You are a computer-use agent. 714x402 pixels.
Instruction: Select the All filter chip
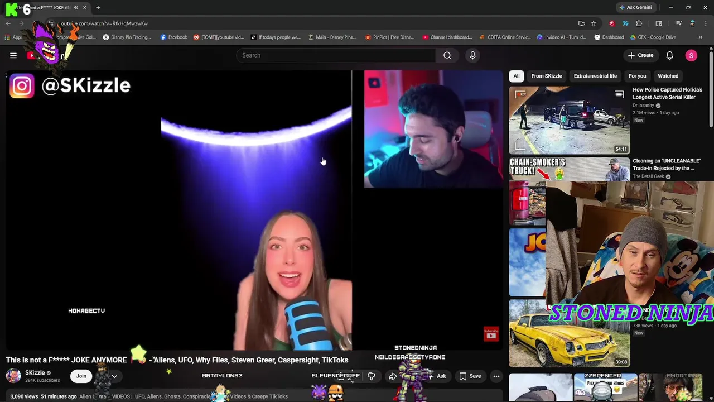coord(517,76)
